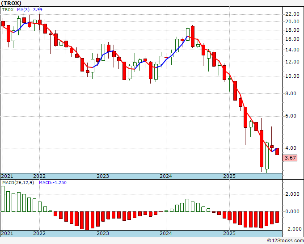Click the tall red candle peaking mid-2024
The height and width of the screenshot is (244, 304).
click(193, 36)
